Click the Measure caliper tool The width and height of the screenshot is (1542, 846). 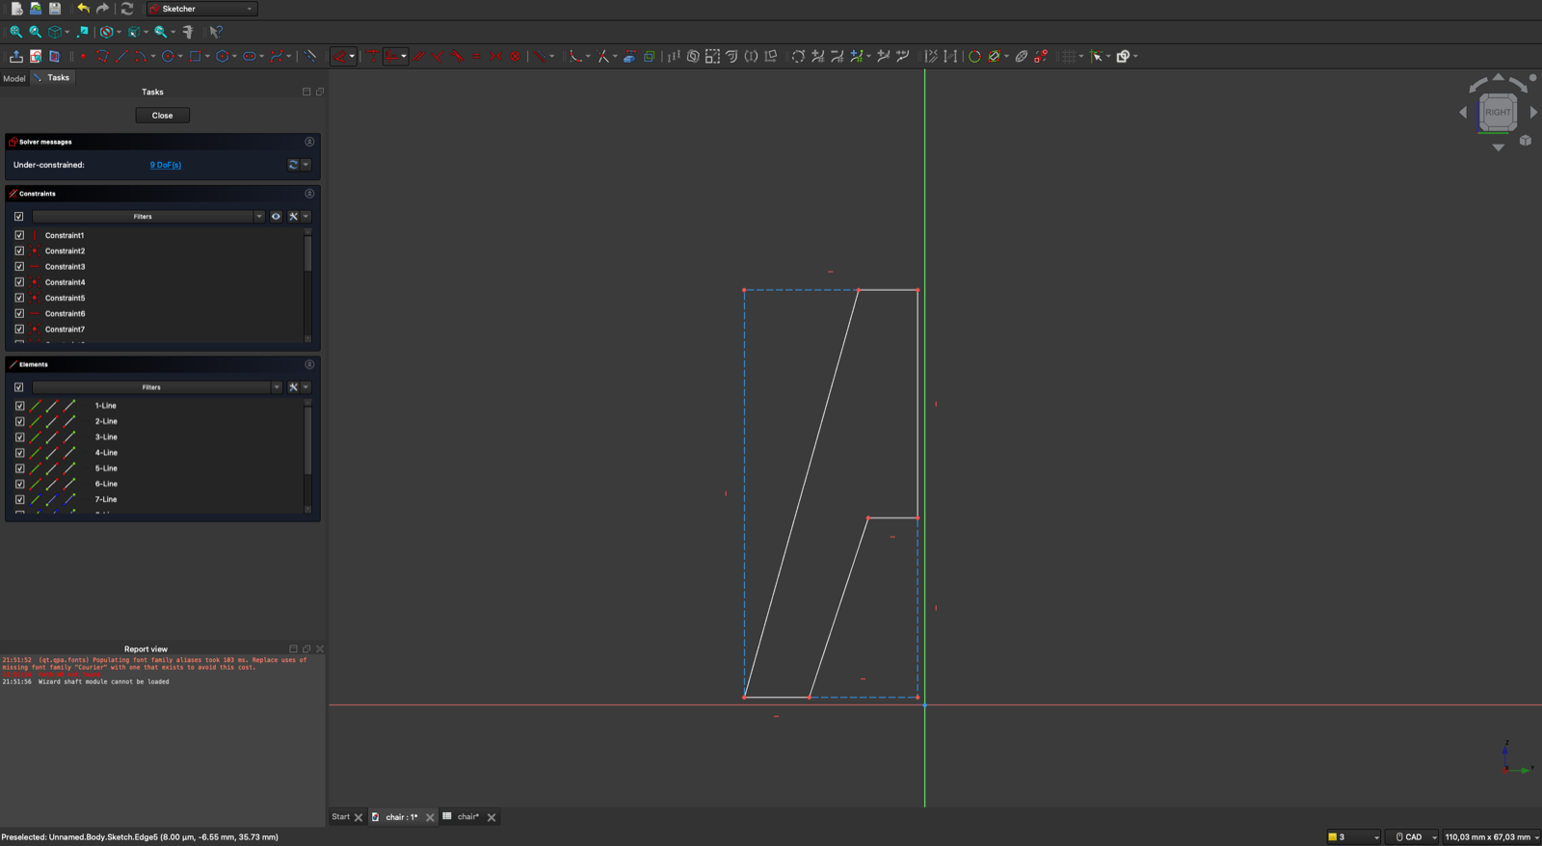188,32
